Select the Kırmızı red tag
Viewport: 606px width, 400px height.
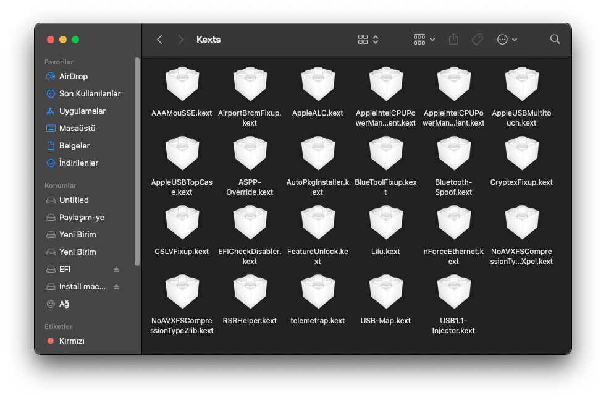(x=65, y=341)
